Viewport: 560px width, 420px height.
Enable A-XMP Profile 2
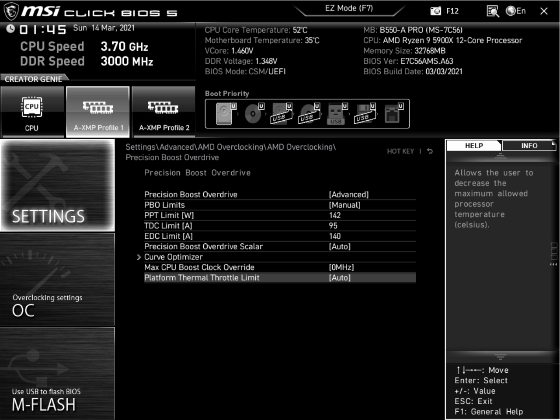point(163,112)
